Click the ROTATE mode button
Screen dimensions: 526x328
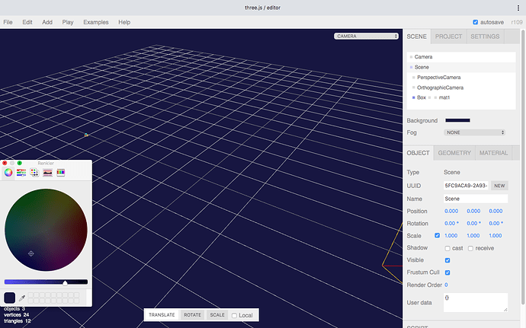[192, 315]
